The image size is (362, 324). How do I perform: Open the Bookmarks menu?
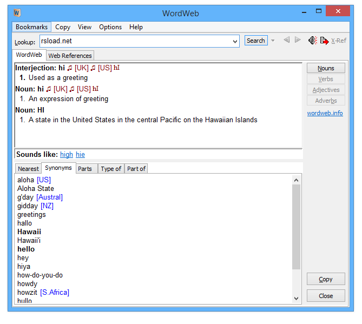31,27
